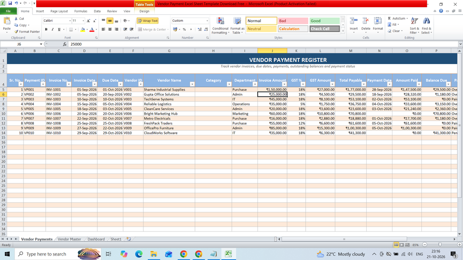Screen dimensions: 463x260
Task: Click in the formula bar showing 25000
Action: (263, 44)
